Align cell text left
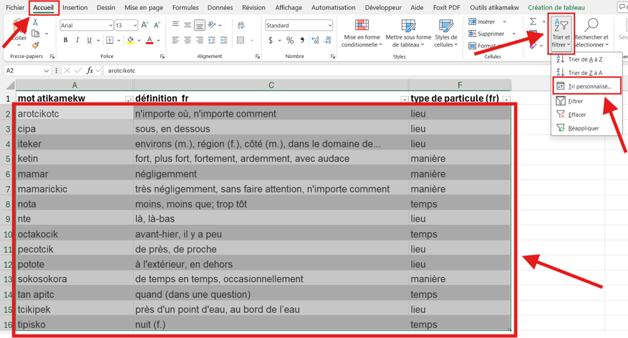This screenshot has width=628, height=338. point(175,40)
